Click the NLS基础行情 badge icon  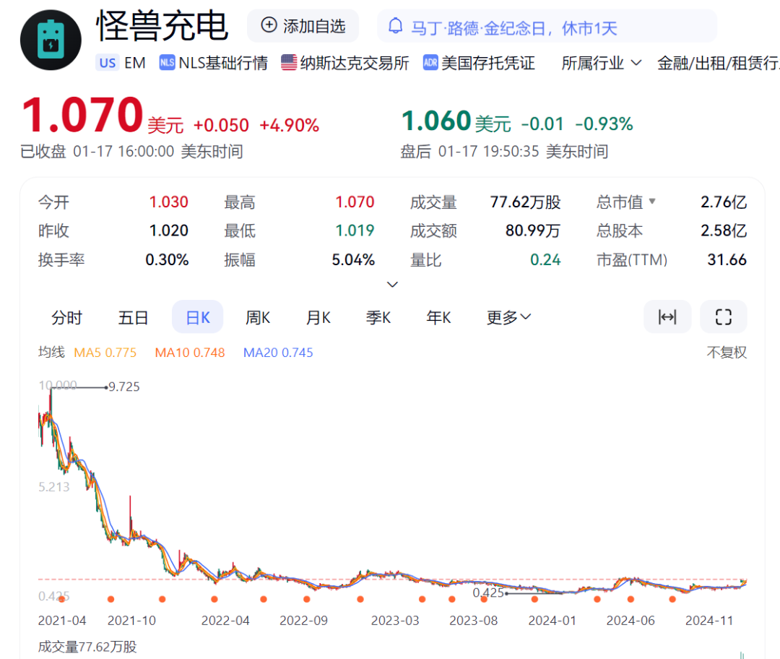click(168, 63)
